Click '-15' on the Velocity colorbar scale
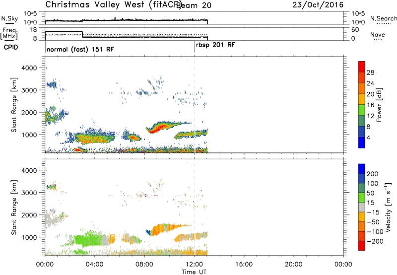The width and height of the screenshot is (397, 275). coord(373,212)
